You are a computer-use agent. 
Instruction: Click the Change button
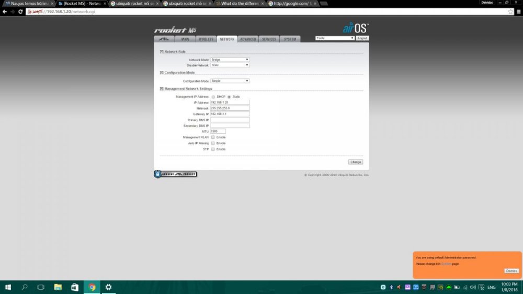[x=356, y=162]
